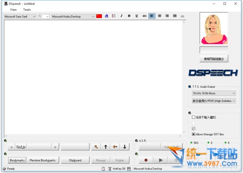This screenshot has height=173, width=243.
Task: Click the disabled blank checkbox below 当按下输入键时
Action: 194,123
